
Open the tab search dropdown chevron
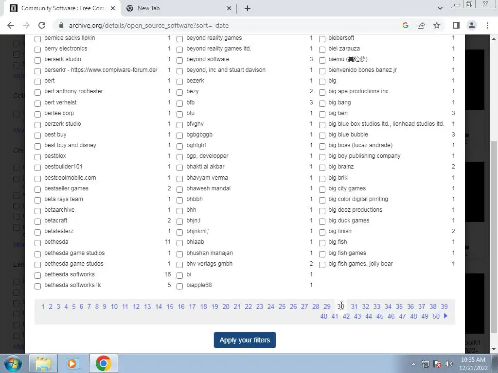click(440, 8)
